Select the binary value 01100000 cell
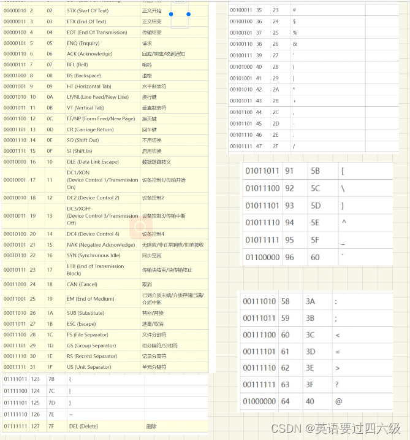The image size is (410, 440). point(262,258)
